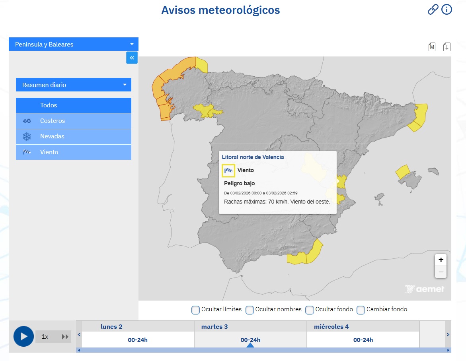
Task: Click the copy link chain icon
Action: (433, 10)
